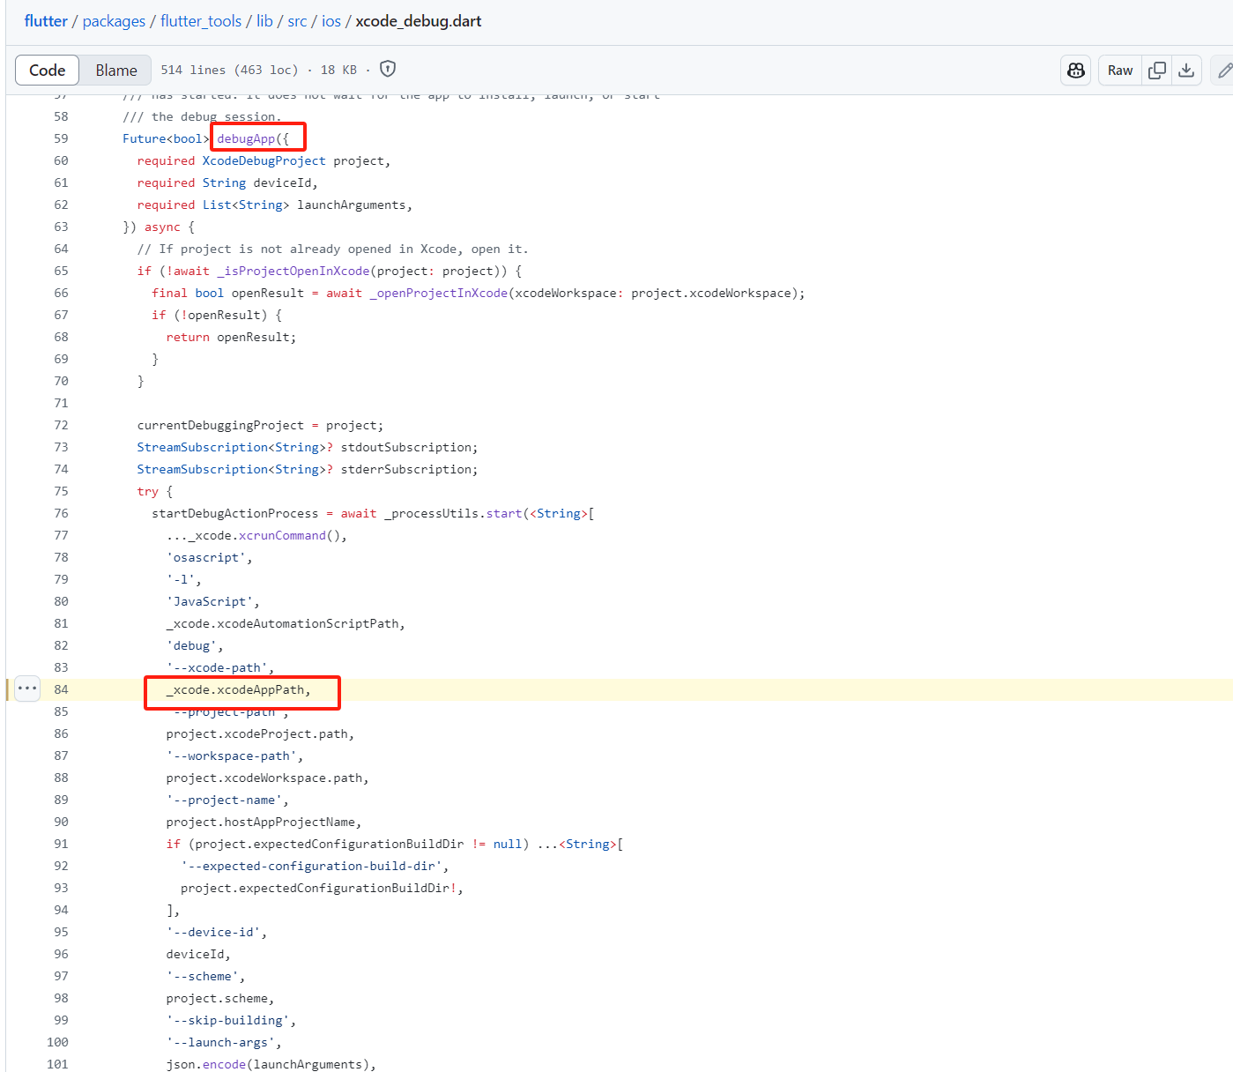Click the '514 lines (463 loc)' info
The height and width of the screenshot is (1072, 1233).
coord(229,70)
